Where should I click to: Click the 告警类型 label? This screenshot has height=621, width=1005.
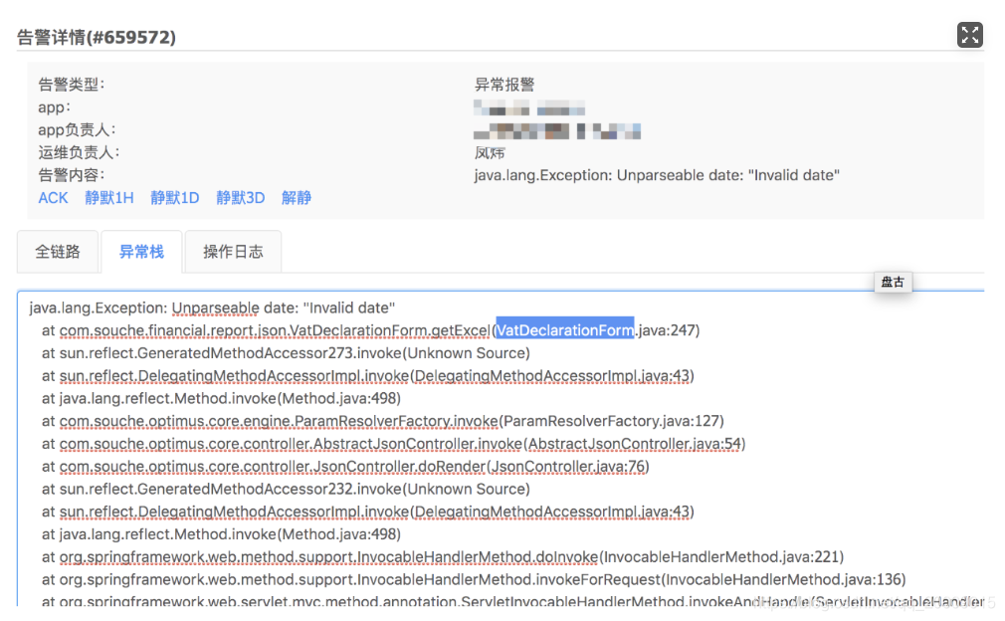[71, 85]
